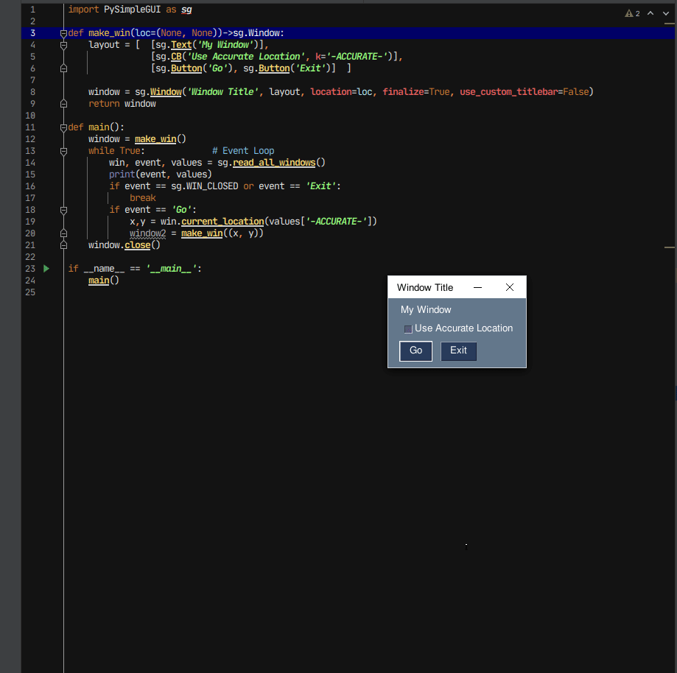The height and width of the screenshot is (673, 677).
Task: Set a breakpoint beside line 14
Action: [x=46, y=162]
